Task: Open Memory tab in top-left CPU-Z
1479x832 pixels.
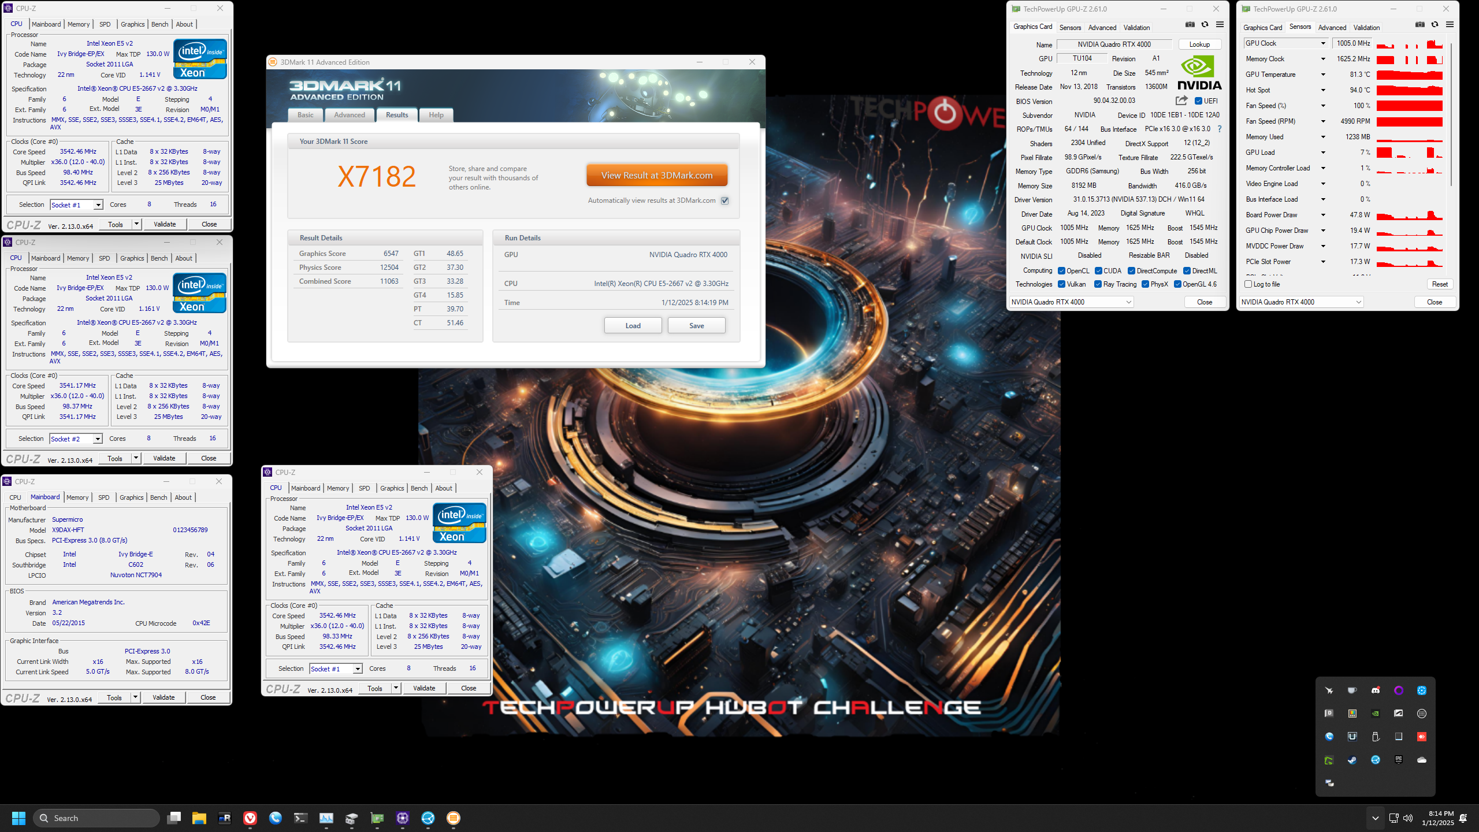Action: (x=79, y=24)
